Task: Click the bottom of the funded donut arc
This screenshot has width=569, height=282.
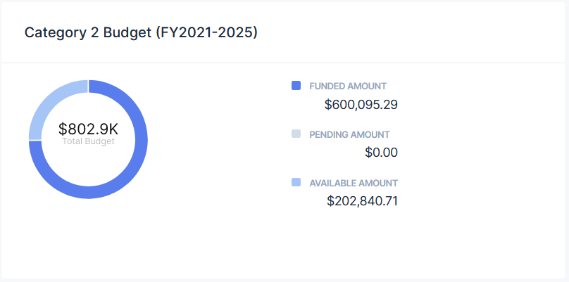Action: tap(88, 193)
